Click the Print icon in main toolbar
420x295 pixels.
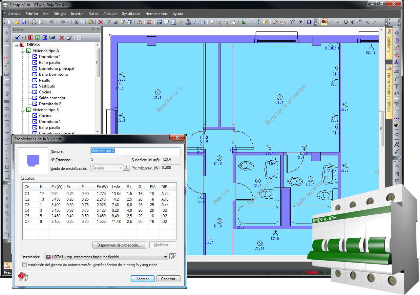[x=34, y=22]
